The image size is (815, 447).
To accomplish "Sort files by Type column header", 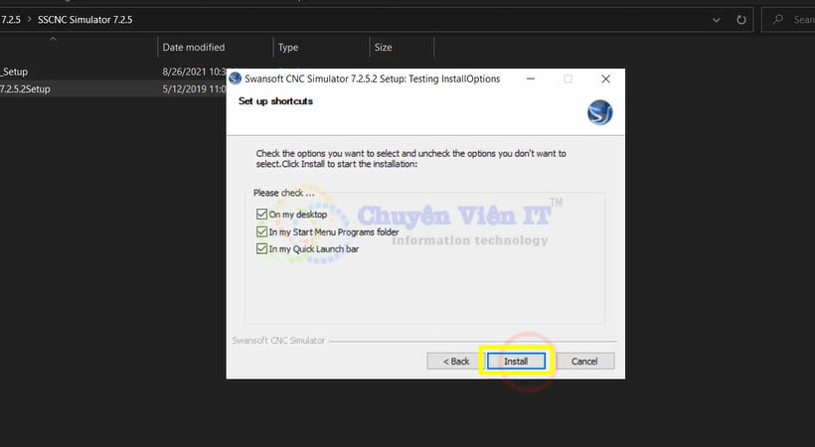I will coord(288,47).
